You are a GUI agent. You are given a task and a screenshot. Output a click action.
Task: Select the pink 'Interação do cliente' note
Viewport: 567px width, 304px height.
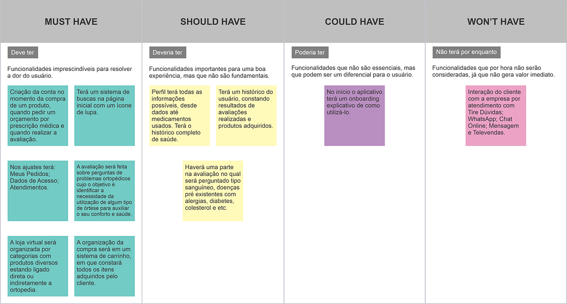(x=496, y=116)
